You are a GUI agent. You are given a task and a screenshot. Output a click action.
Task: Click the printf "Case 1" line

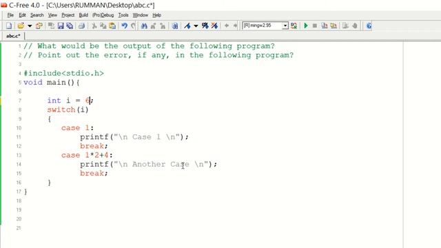[134, 137]
